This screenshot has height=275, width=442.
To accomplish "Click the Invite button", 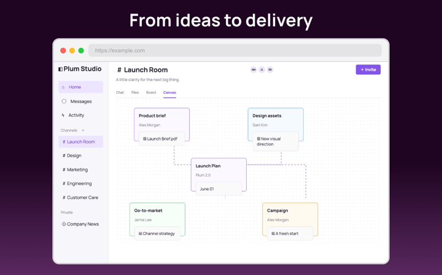I will pyautogui.click(x=368, y=69).
